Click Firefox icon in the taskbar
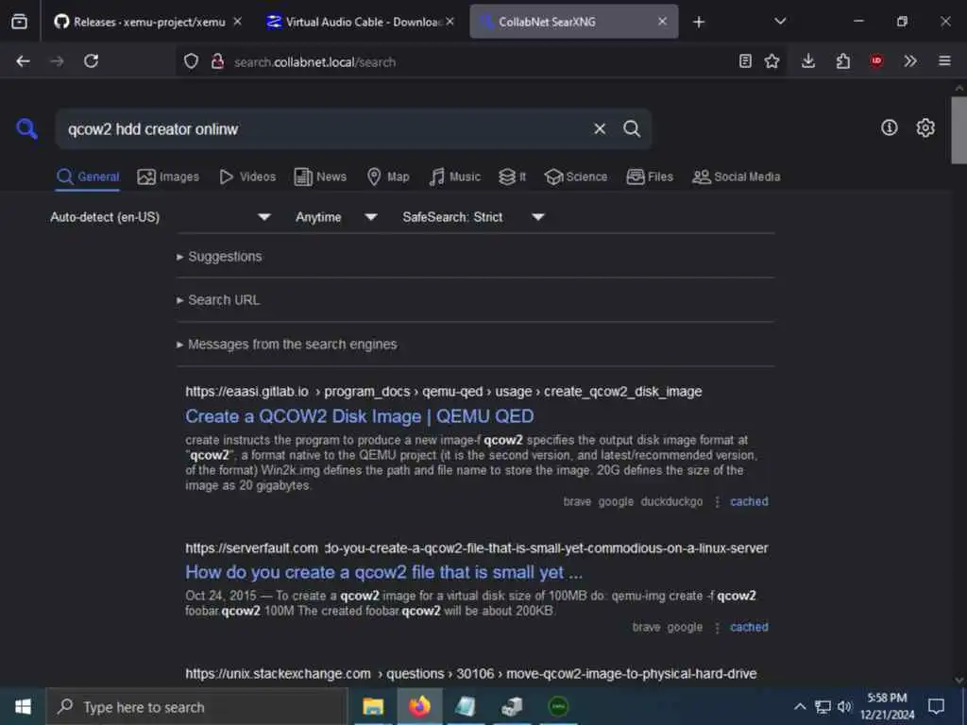The width and height of the screenshot is (967, 725). 419,706
